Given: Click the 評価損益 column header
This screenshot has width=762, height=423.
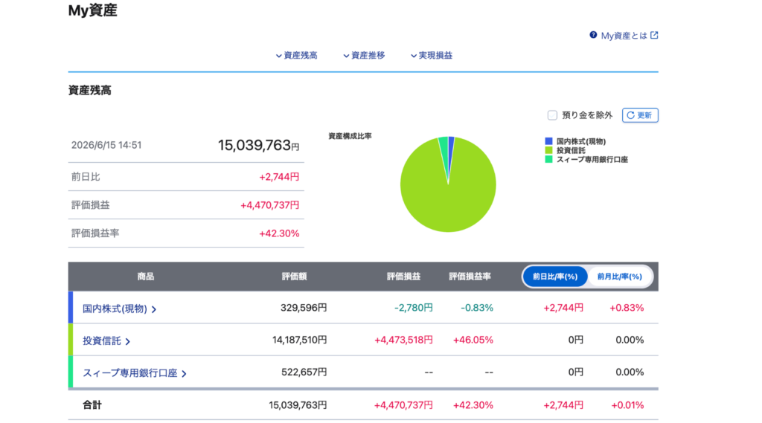Looking at the screenshot, I should [x=403, y=277].
